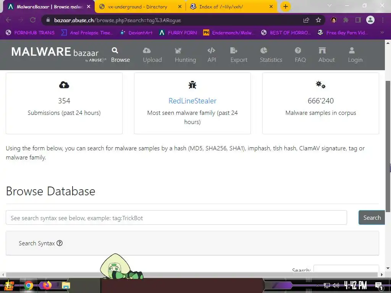
Task: Open the API code icon
Action: [212, 51]
